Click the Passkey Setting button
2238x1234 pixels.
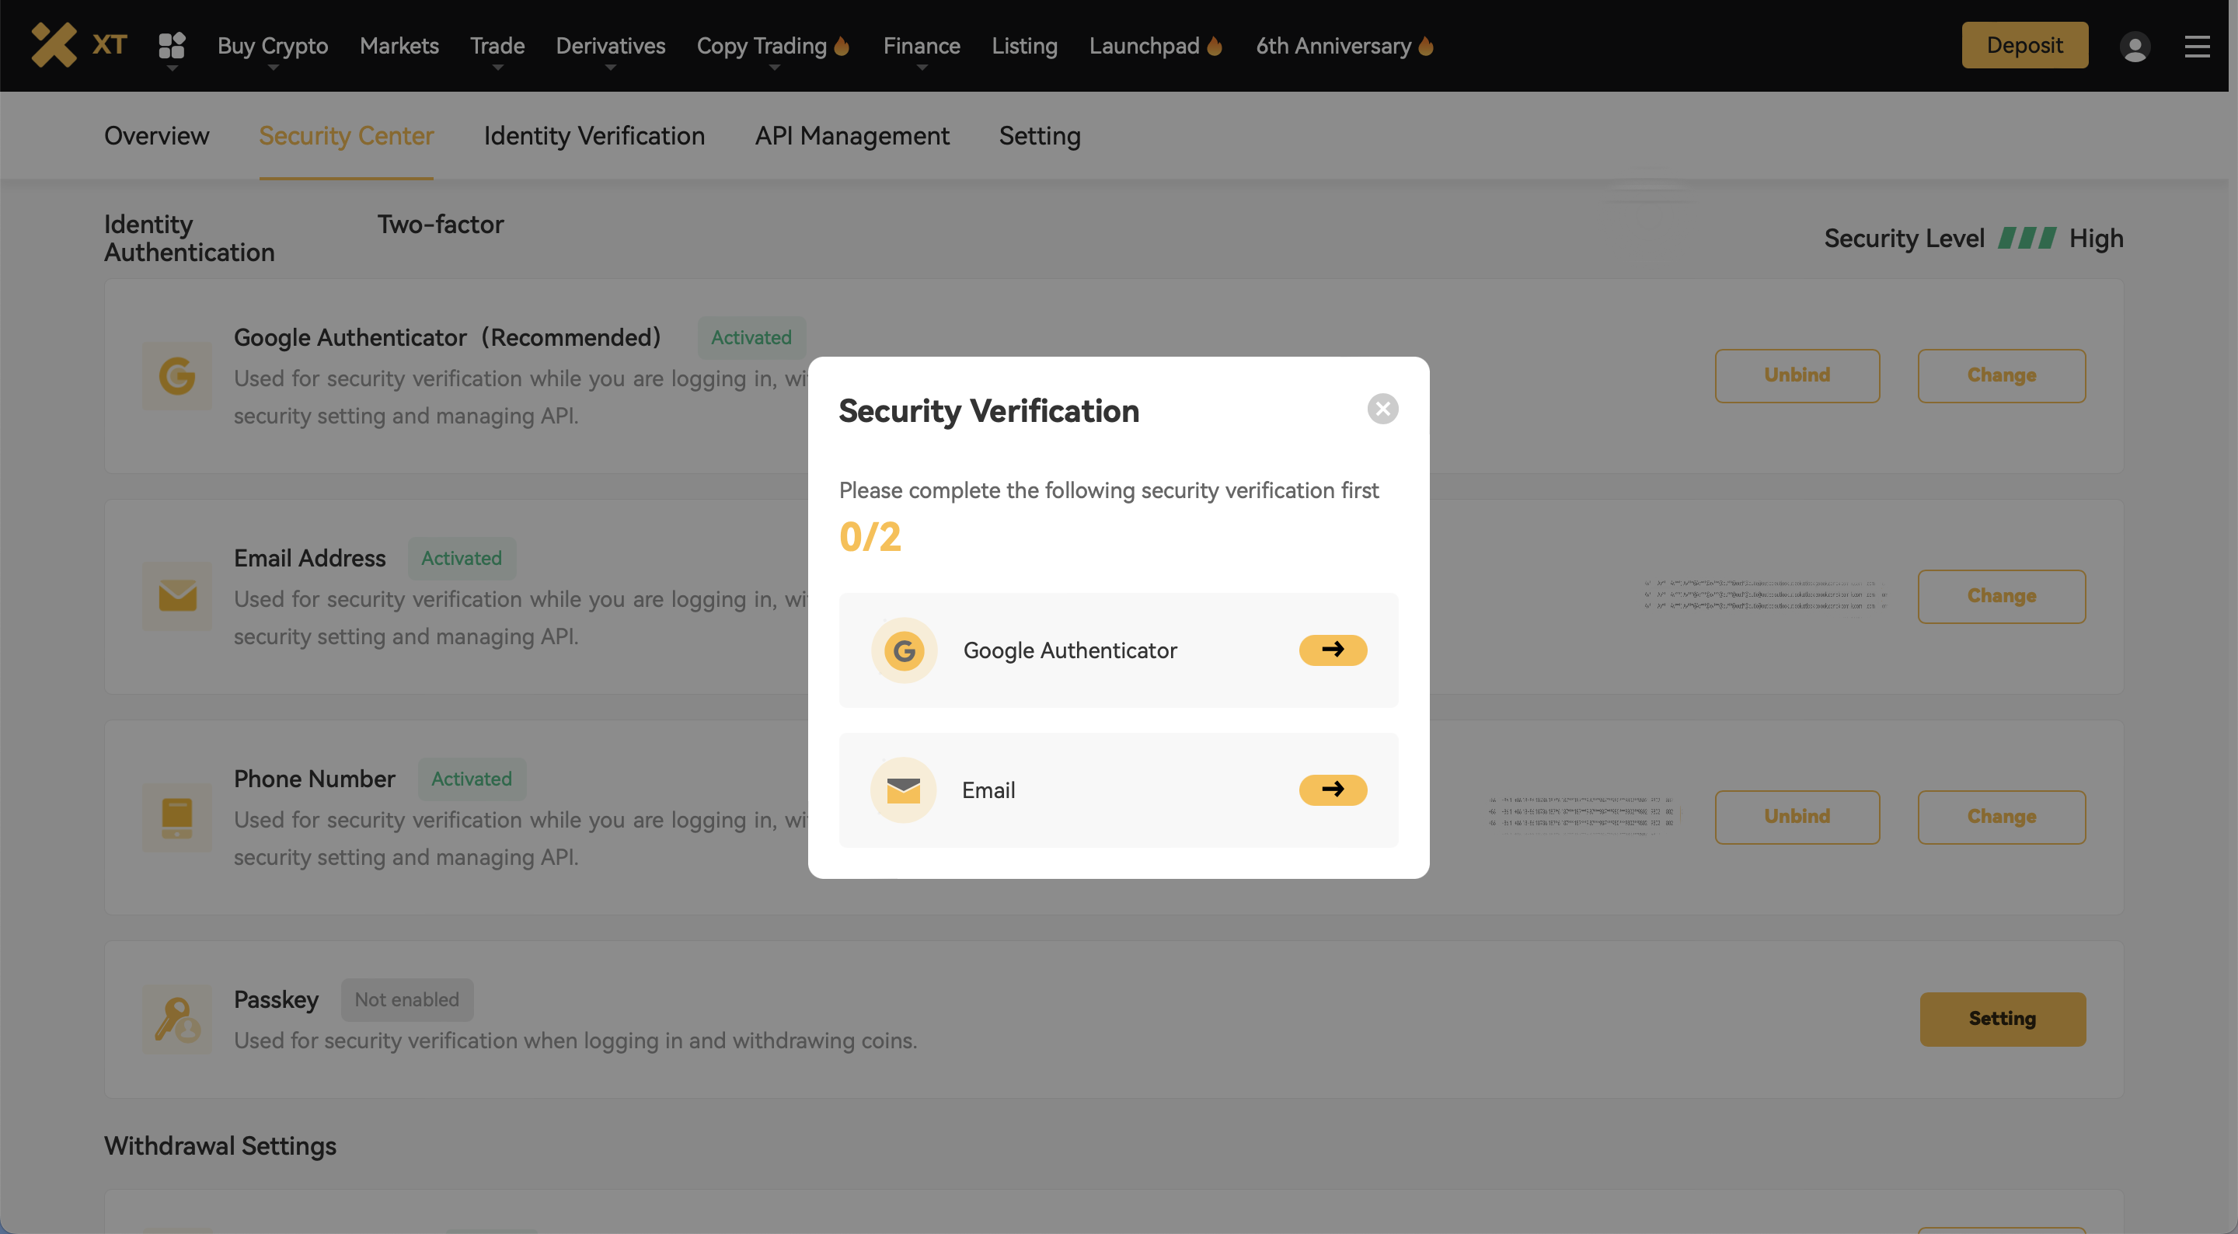pyautogui.click(x=2002, y=1019)
